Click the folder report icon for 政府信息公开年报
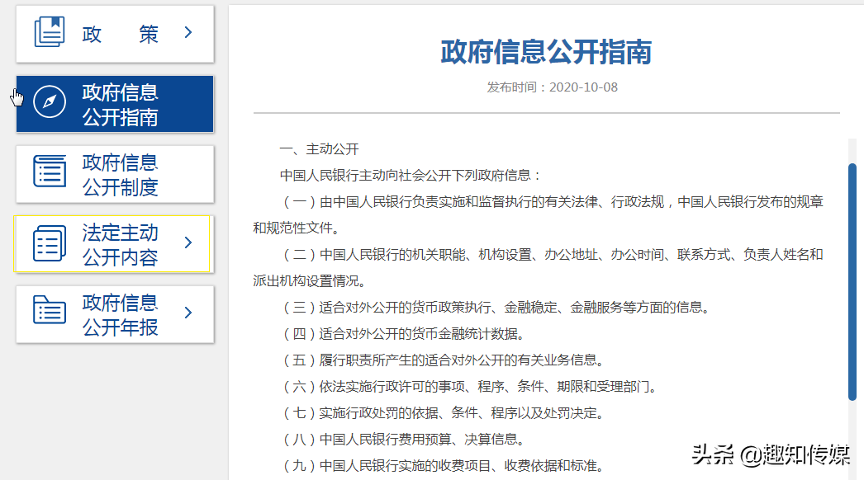 coord(50,313)
